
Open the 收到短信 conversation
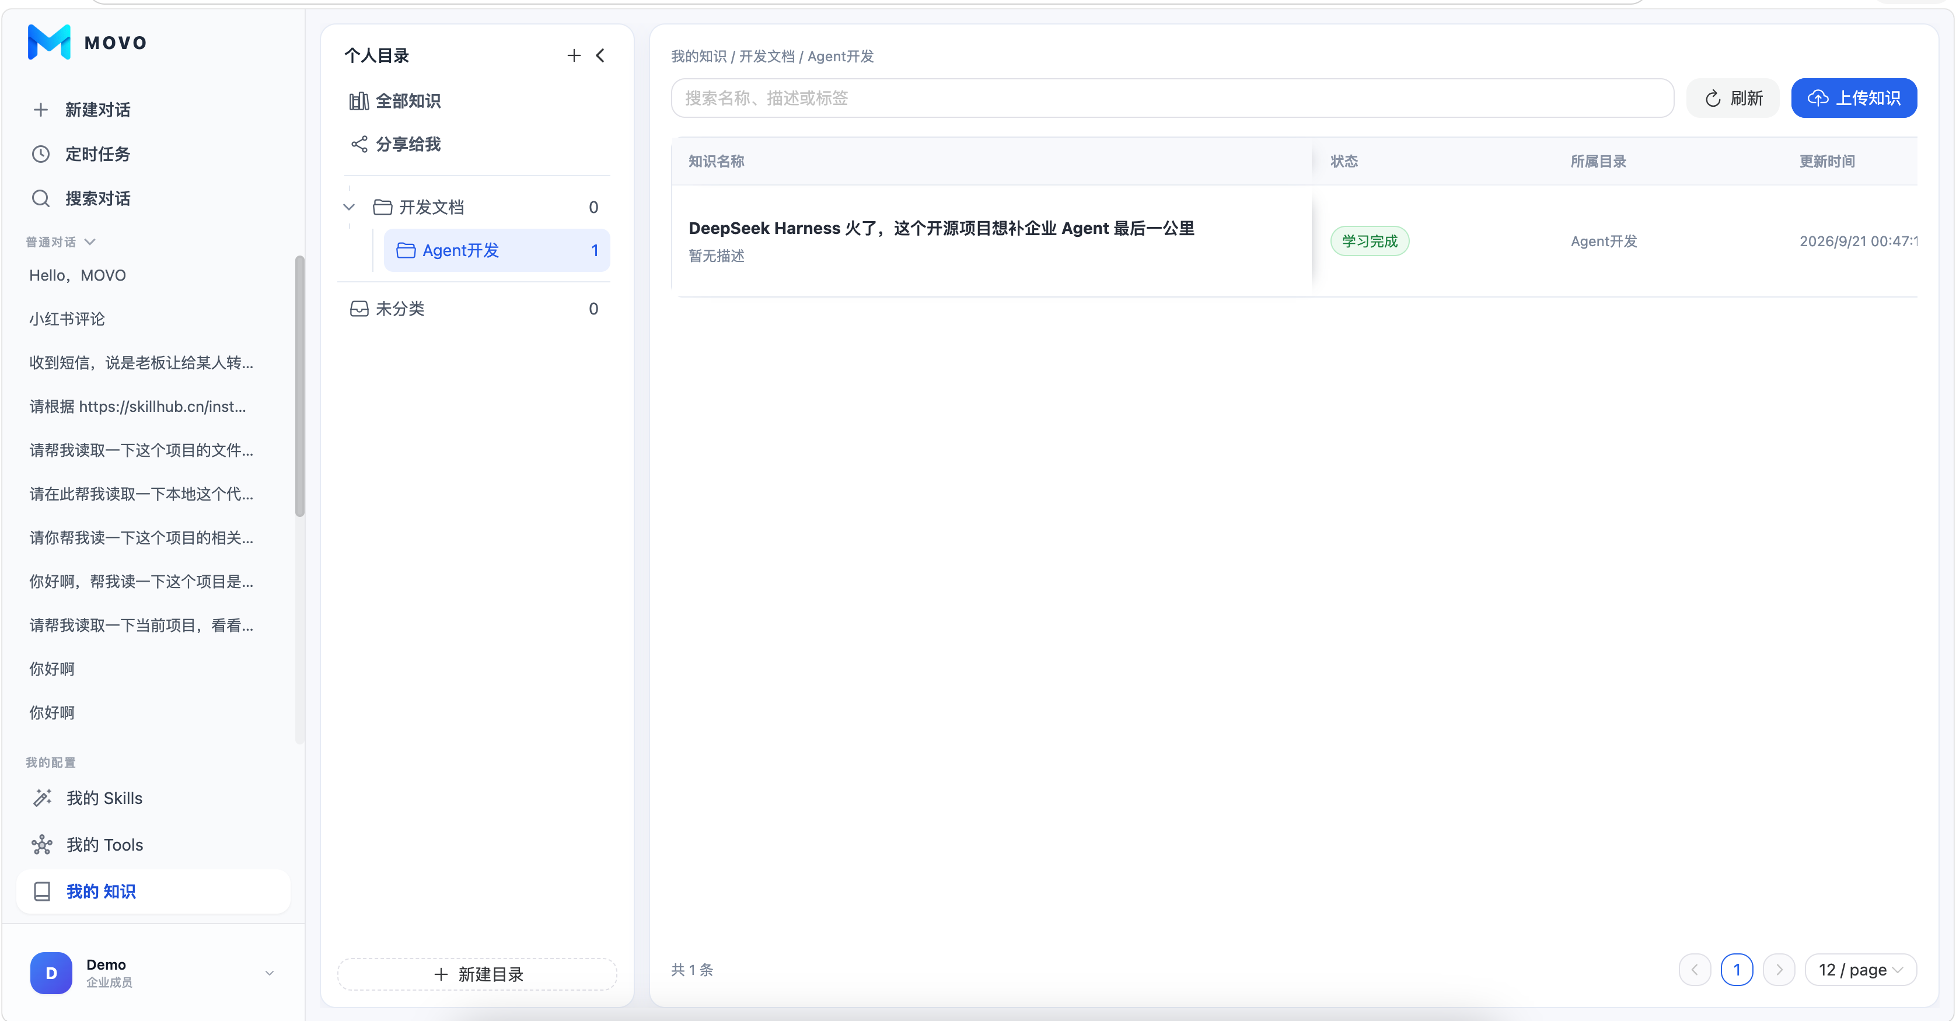pos(141,363)
